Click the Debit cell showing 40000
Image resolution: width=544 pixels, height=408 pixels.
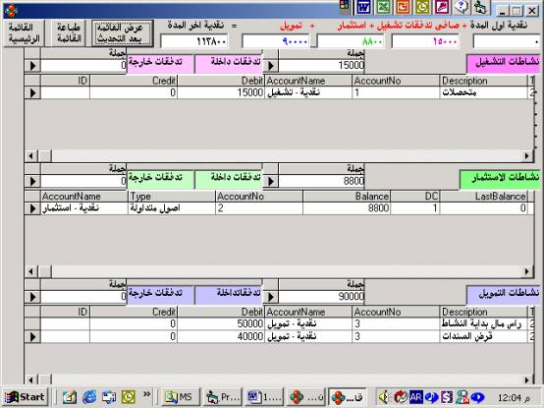point(221,337)
